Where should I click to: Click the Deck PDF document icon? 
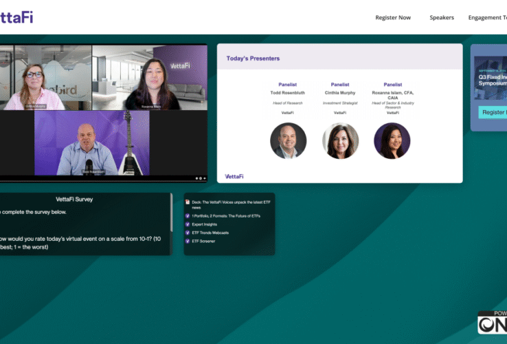[188, 203]
